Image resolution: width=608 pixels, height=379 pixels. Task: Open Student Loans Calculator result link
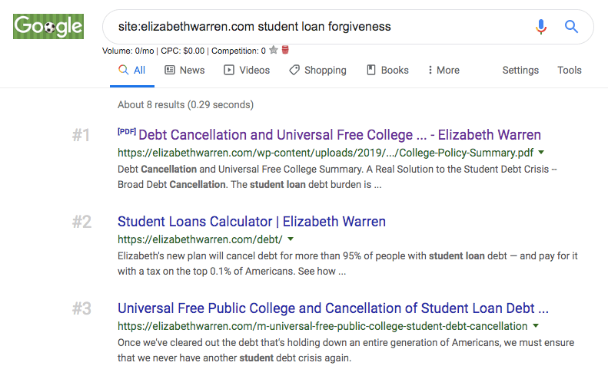coord(251,222)
